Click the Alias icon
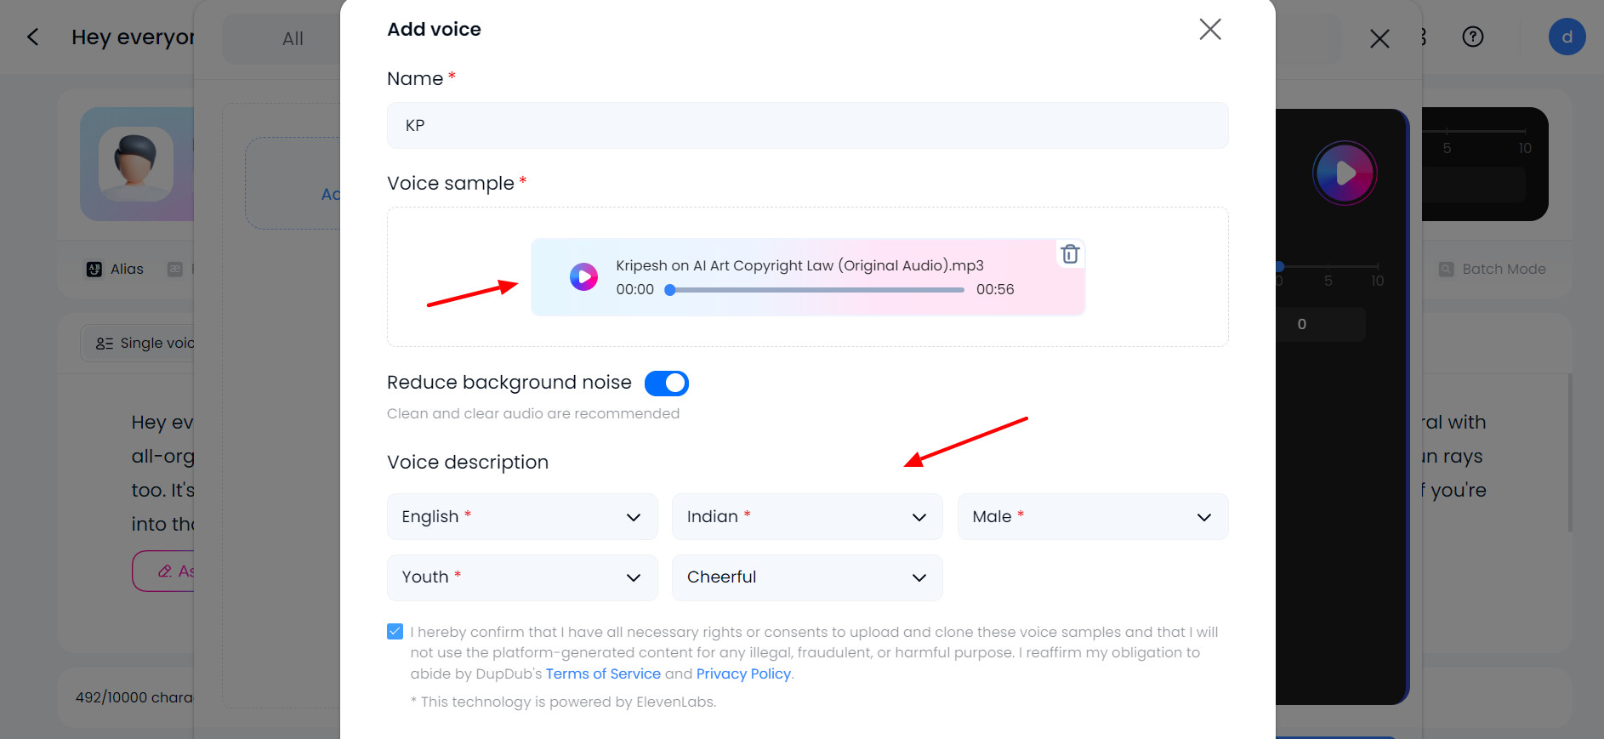 click(x=94, y=270)
